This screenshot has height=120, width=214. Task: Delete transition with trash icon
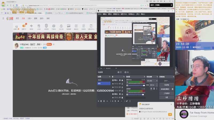point(154,89)
